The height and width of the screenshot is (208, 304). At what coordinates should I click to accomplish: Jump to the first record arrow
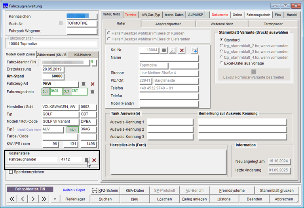(x=12, y=199)
